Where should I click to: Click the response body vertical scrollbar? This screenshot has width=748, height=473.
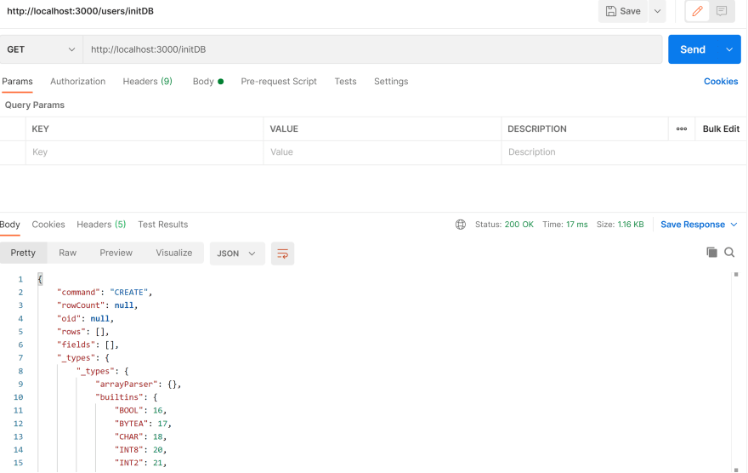[736, 372]
